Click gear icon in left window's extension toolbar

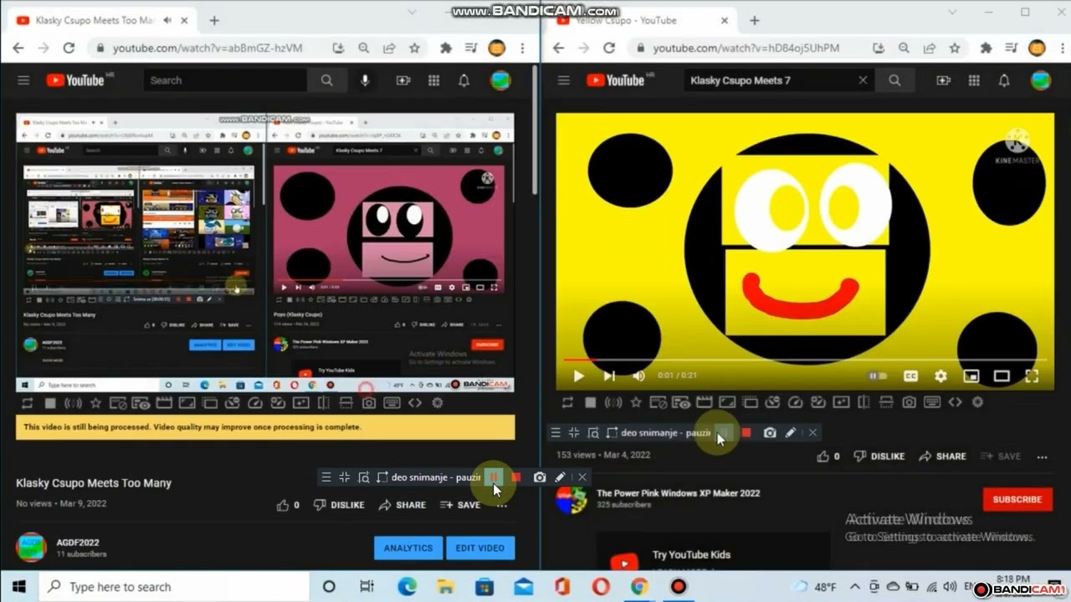(437, 403)
